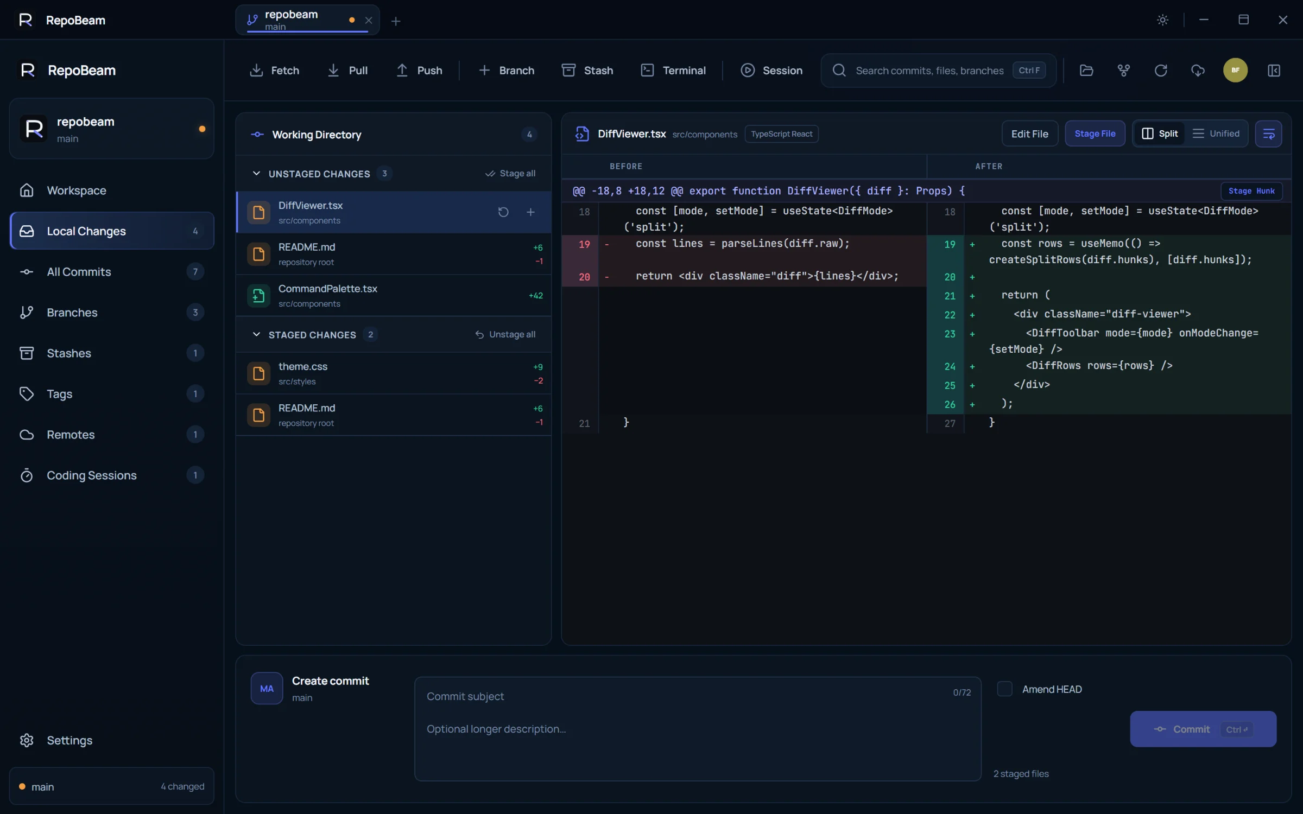The image size is (1303, 814).
Task: Click the refresh icon in toolbar
Action: click(1161, 71)
